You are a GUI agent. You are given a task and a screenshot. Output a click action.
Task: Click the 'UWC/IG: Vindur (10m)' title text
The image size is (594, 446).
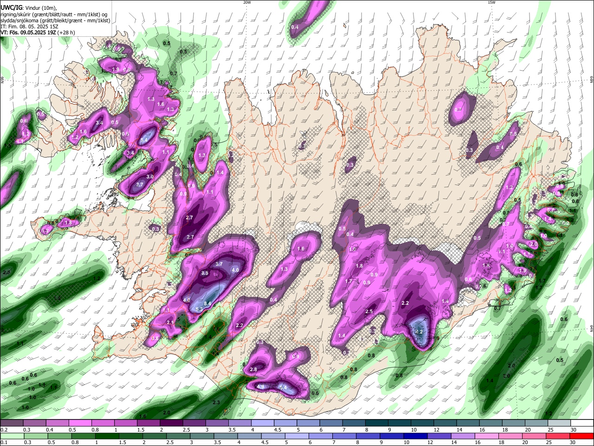click(x=28, y=7)
